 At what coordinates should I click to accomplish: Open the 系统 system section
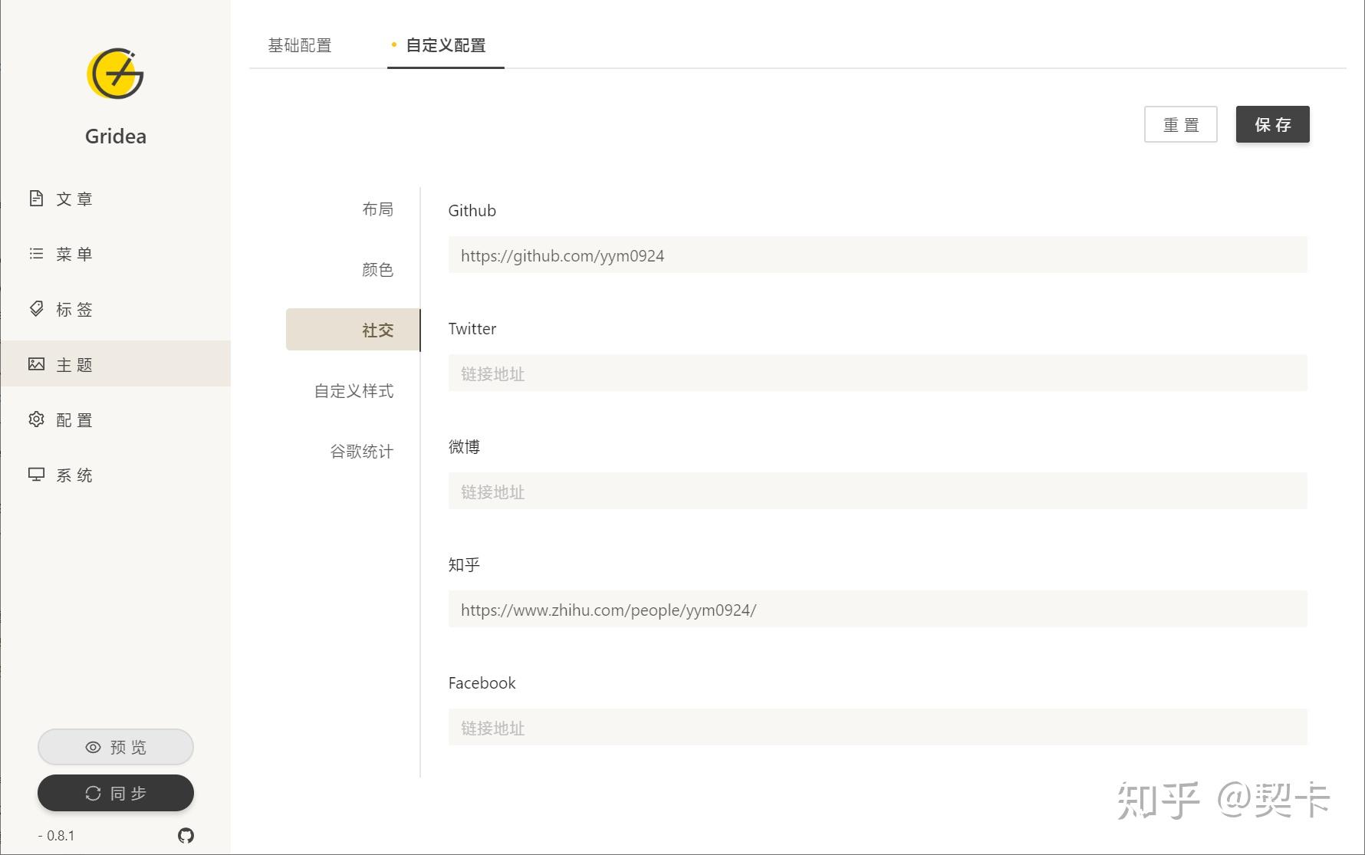[x=116, y=475]
